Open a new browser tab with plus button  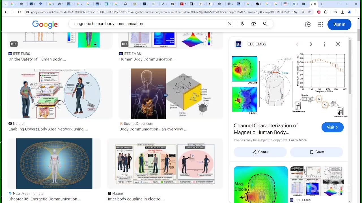[322, 4]
